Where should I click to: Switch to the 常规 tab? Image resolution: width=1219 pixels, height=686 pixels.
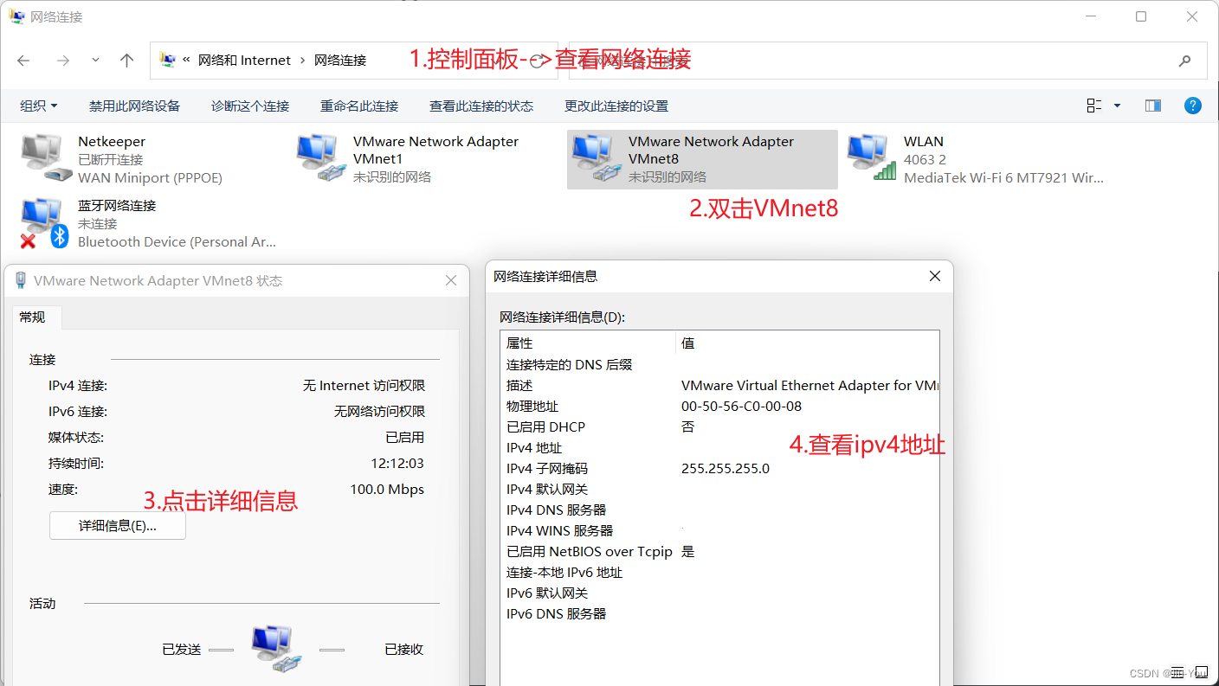pos(32,317)
